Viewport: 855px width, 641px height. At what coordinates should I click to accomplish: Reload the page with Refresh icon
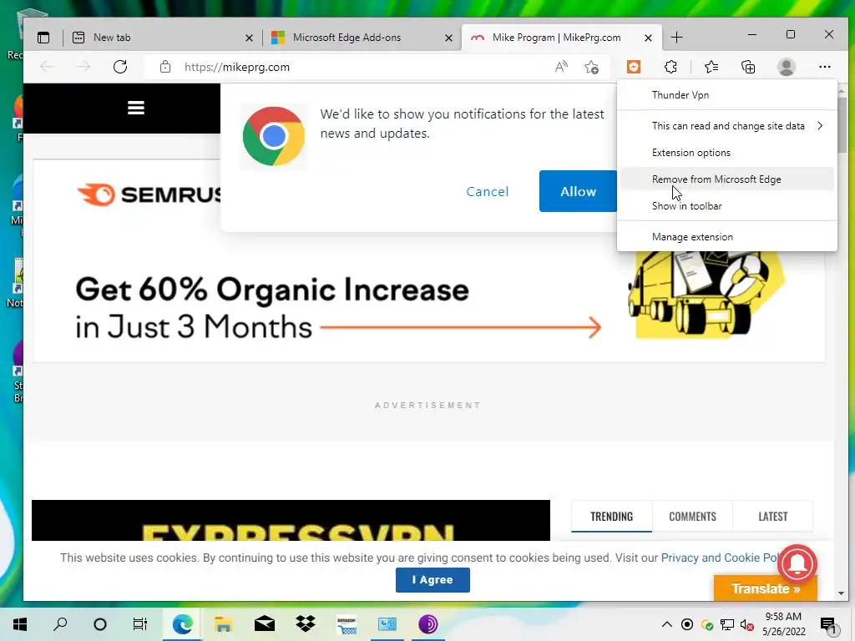120,67
